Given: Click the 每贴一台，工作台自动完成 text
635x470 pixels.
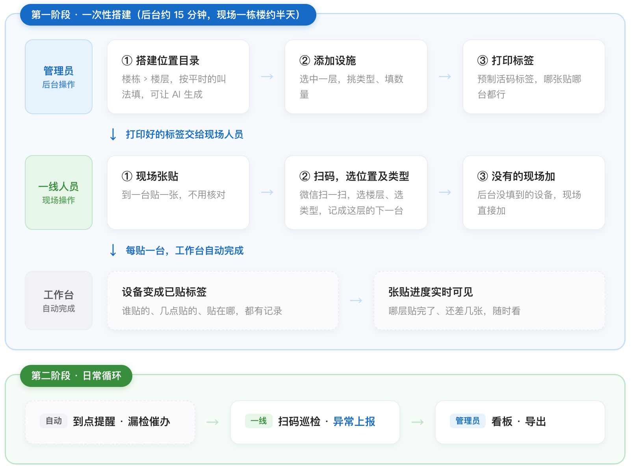Looking at the screenshot, I should pyautogui.click(x=184, y=250).
